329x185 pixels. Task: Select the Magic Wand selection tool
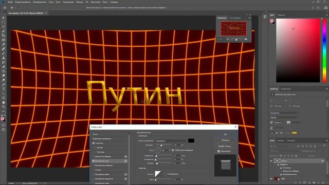pyautogui.click(x=4, y=31)
